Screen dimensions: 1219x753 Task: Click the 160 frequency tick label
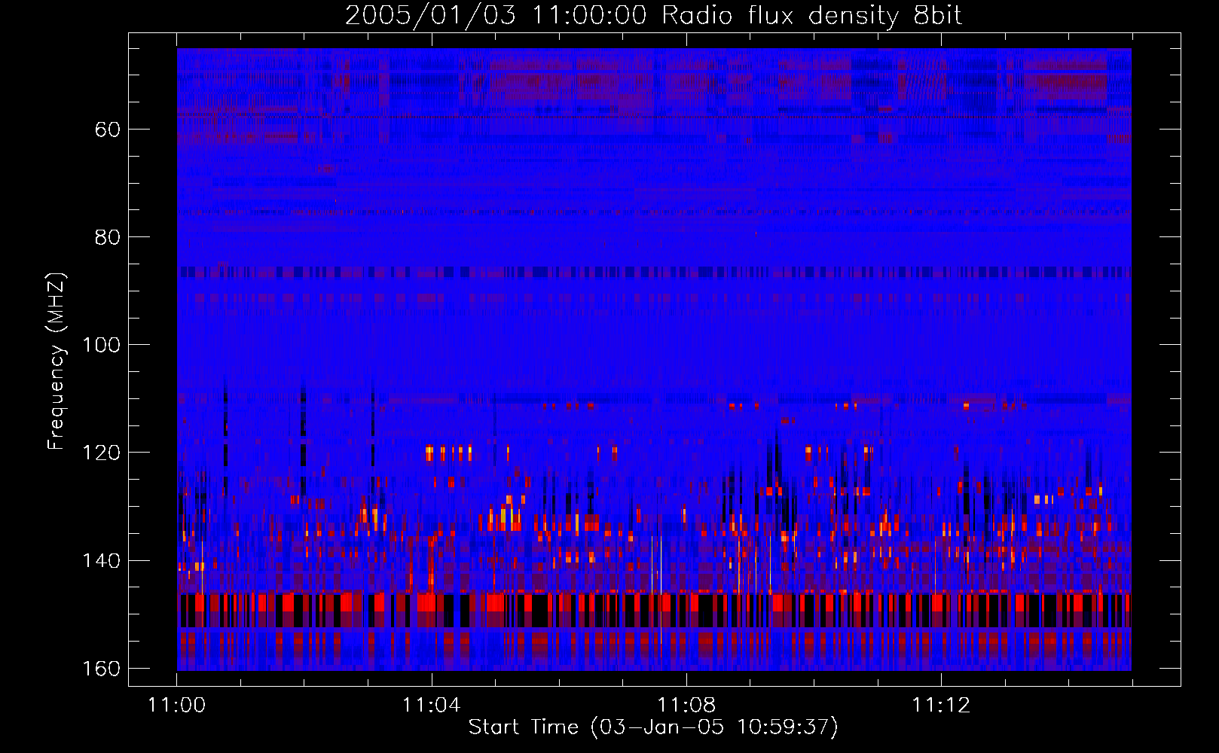pyautogui.click(x=101, y=669)
